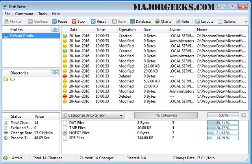Click the 28.57 % progress bar
Viewport: 252px width, 164px height.
coord(223,128)
